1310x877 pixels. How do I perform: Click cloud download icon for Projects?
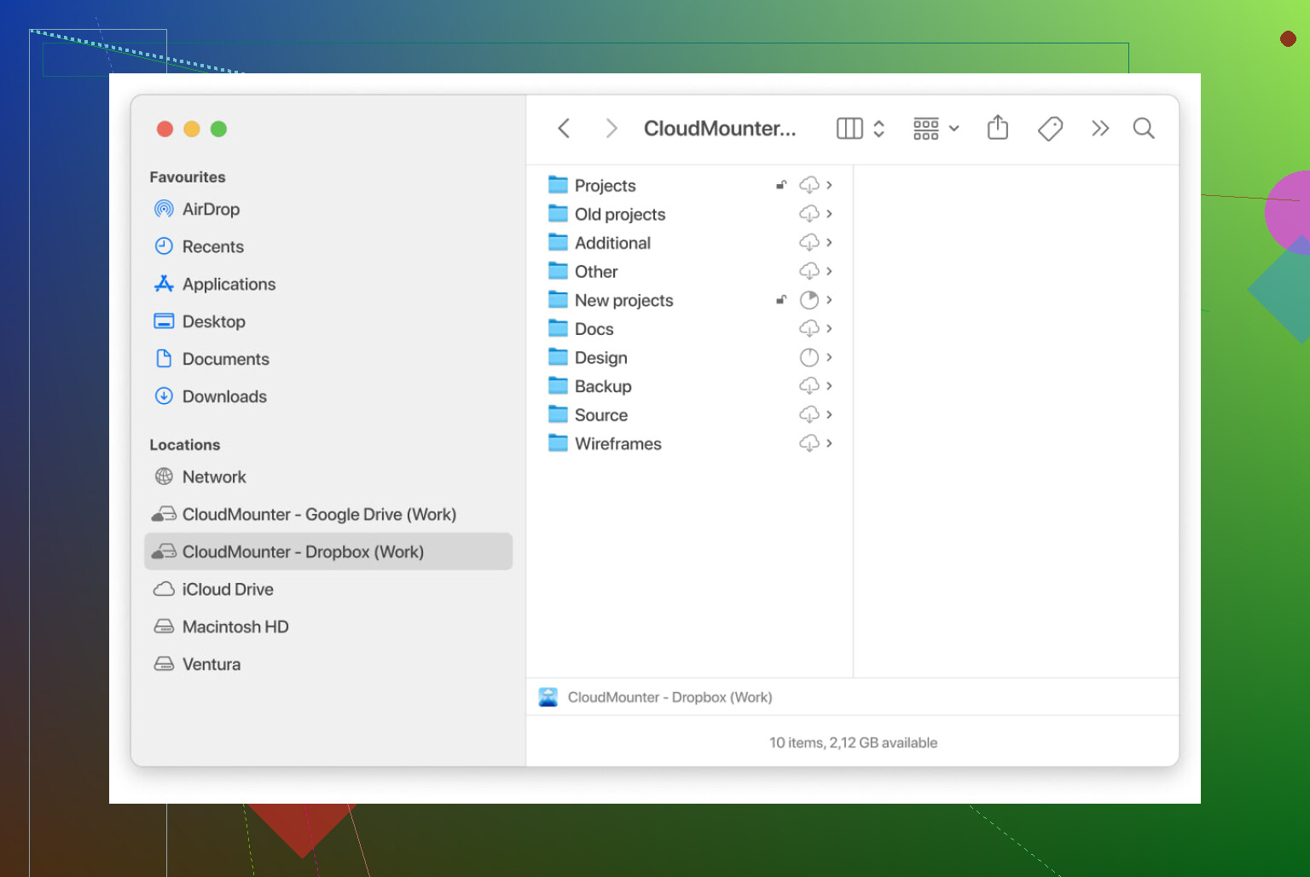coord(809,185)
